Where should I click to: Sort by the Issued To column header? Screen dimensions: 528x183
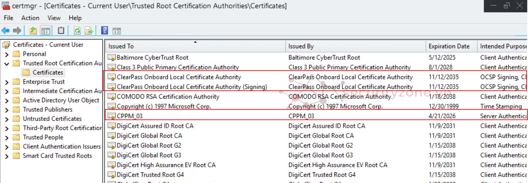coord(195,46)
